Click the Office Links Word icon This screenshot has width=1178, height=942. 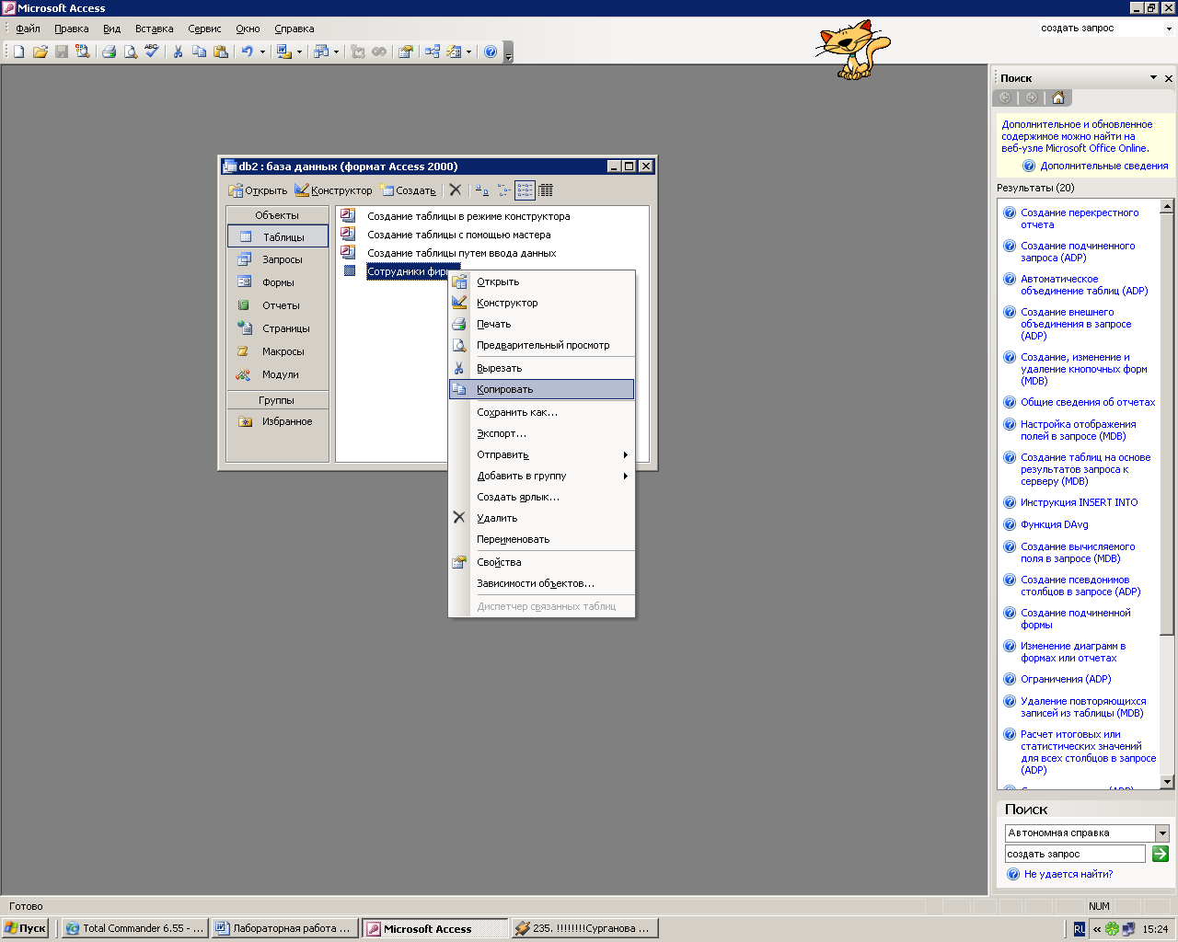tap(283, 52)
